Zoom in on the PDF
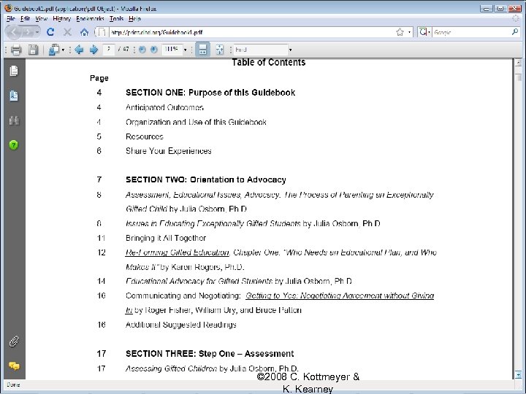 tap(153, 50)
